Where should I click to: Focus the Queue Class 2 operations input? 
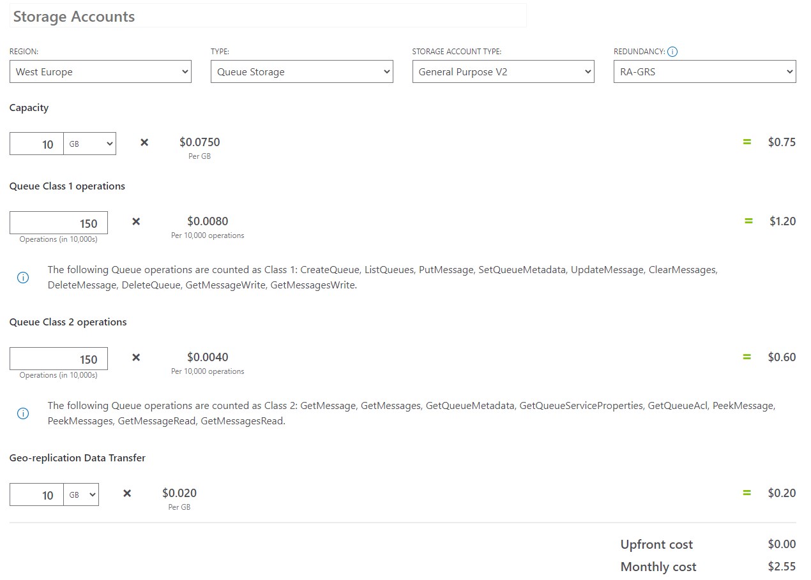[59, 359]
